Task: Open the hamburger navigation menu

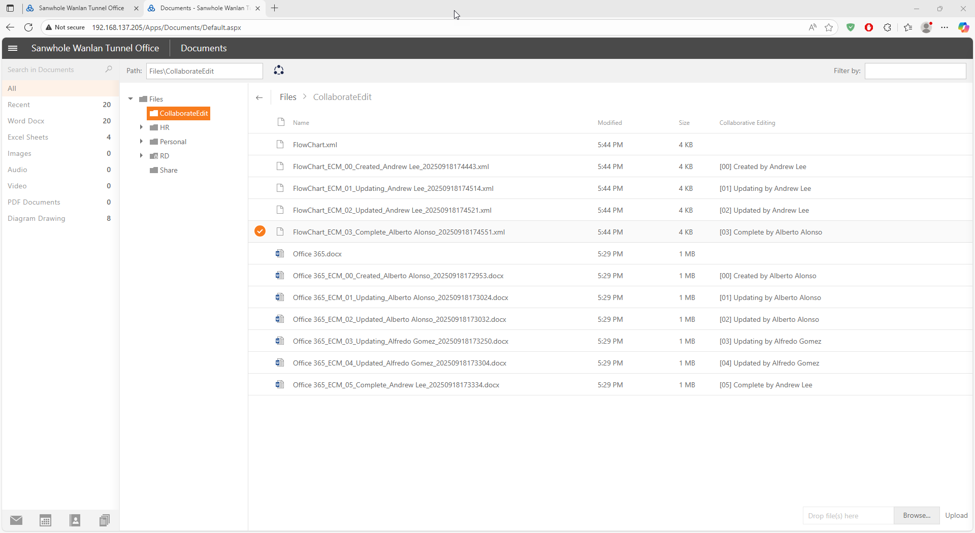Action: [13, 48]
